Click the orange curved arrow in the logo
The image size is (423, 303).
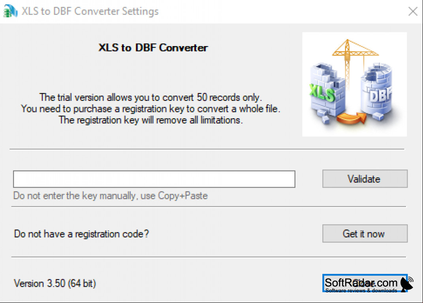click(352, 118)
